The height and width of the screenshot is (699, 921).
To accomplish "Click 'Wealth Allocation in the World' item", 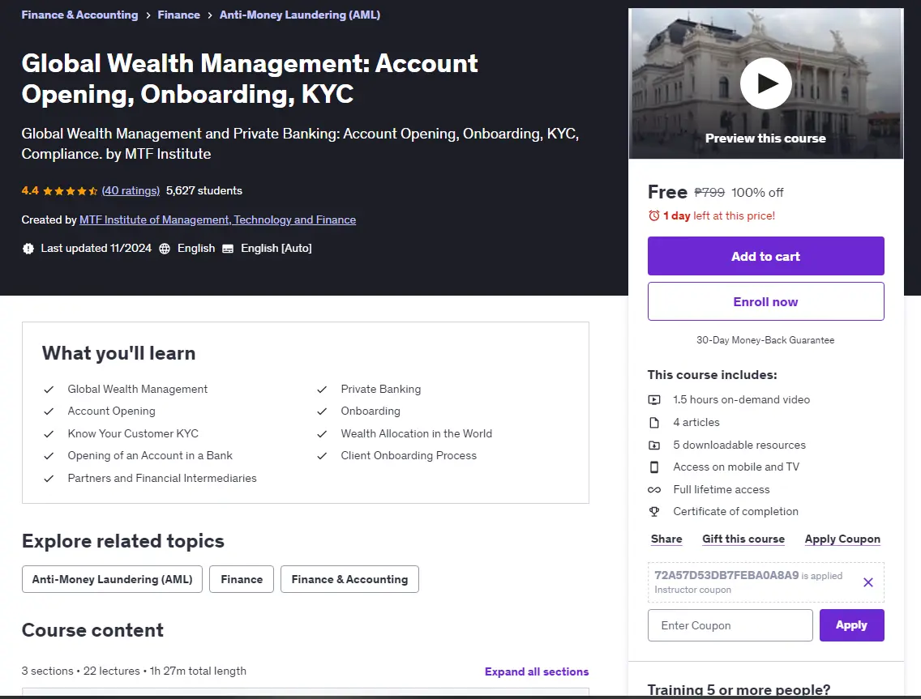I will coord(417,433).
